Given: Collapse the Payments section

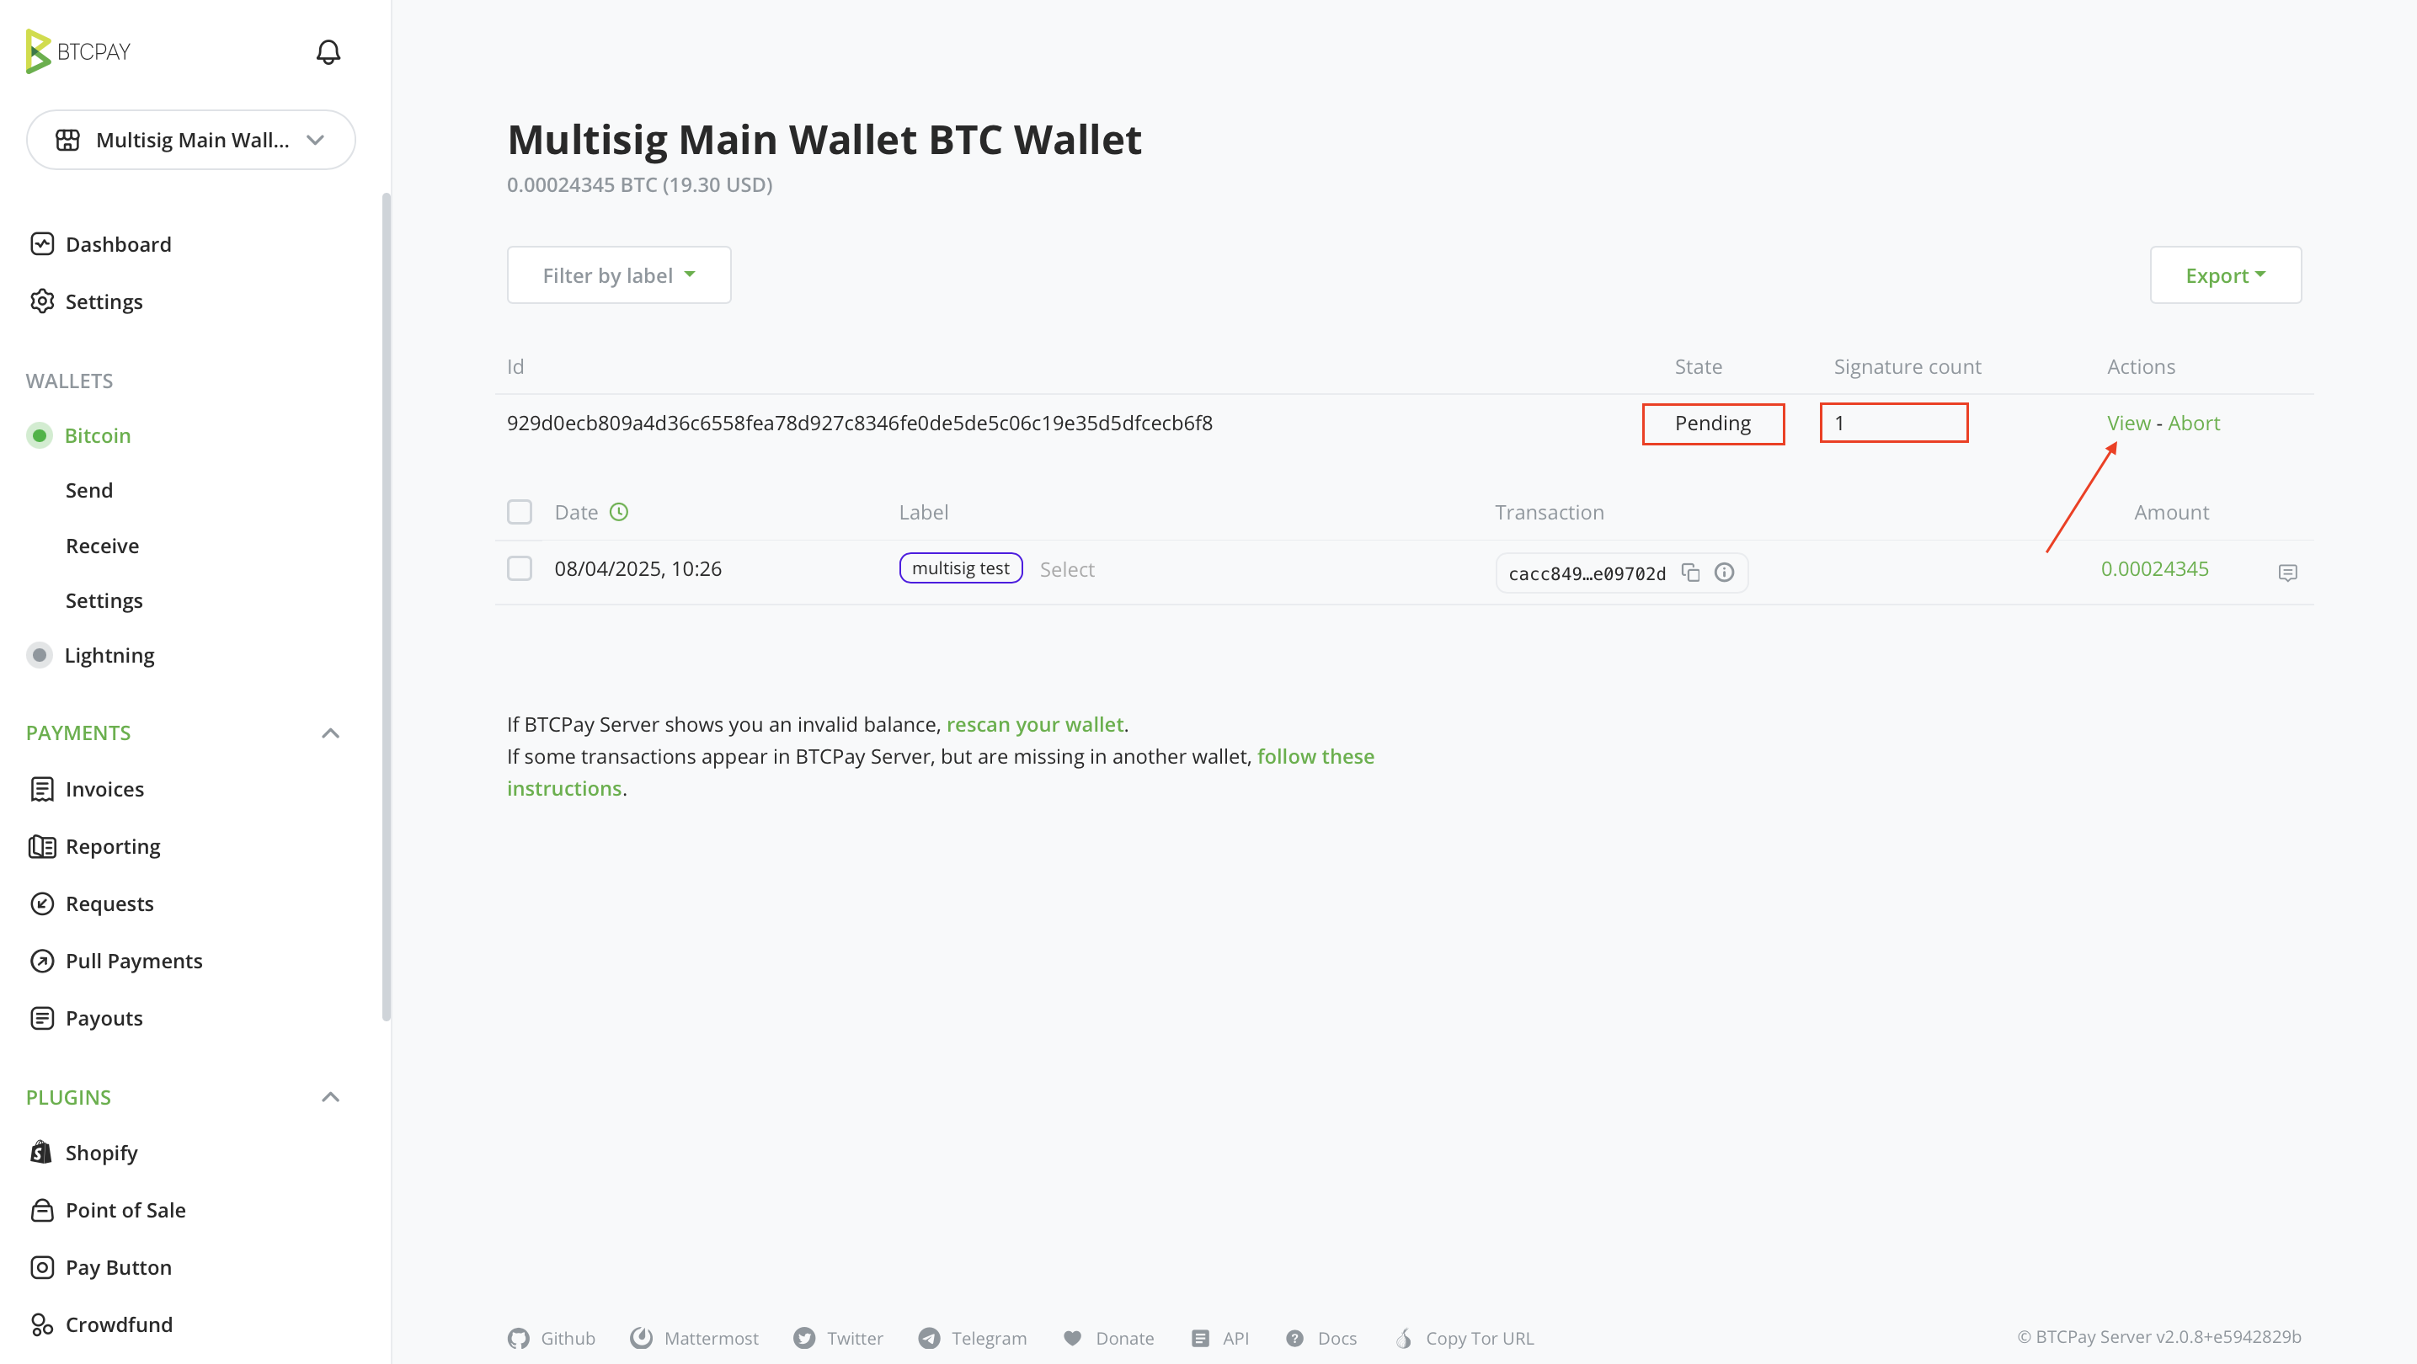Looking at the screenshot, I should (x=329, y=733).
